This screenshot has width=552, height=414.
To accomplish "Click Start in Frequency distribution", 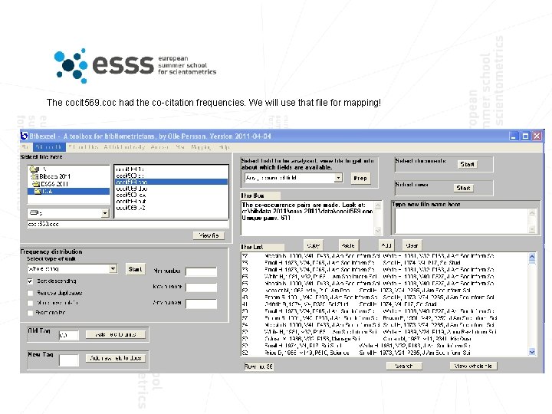I will [x=135, y=269].
